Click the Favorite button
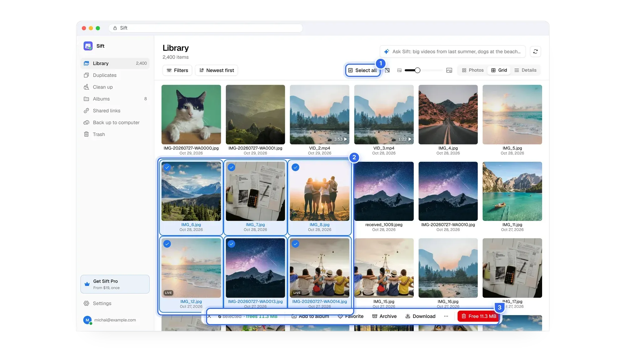The image size is (626, 352). 351,316
